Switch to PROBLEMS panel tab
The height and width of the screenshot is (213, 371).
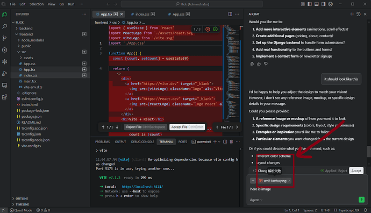102,142
